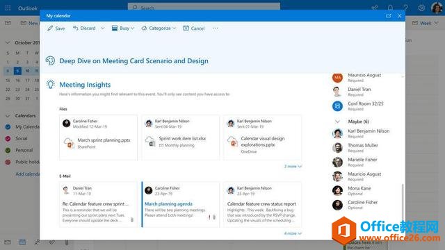Open the Categorize dropdown
Viewport: 445px width, 250px height.
point(159,28)
